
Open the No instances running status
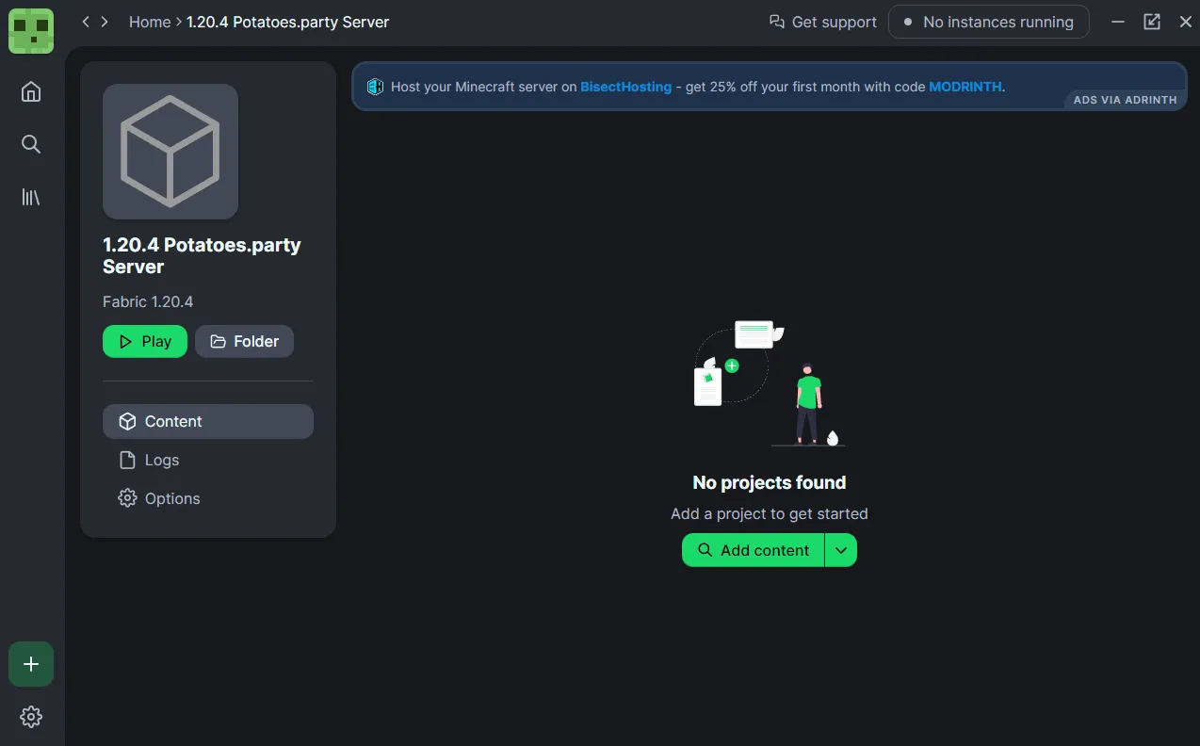pyautogui.click(x=988, y=22)
